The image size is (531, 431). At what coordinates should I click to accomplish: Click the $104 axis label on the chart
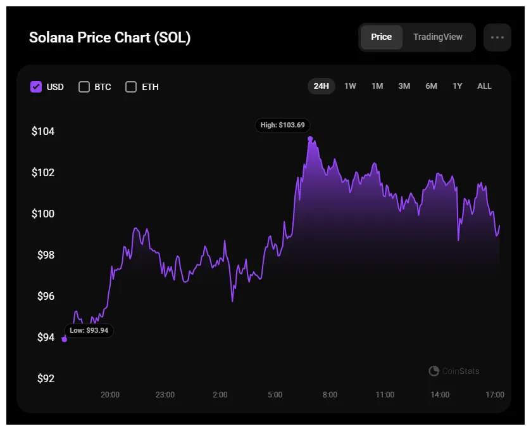tap(44, 131)
